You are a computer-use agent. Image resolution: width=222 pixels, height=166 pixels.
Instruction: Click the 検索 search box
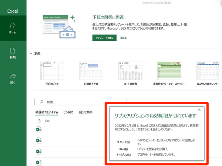[x=81, y=102]
